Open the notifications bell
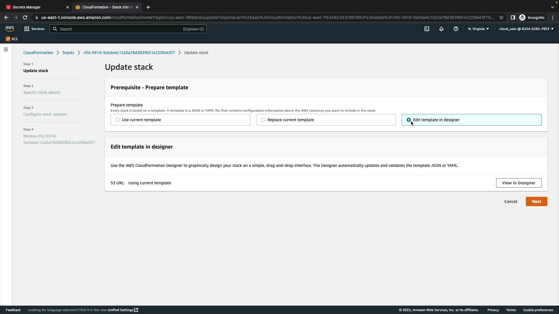This screenshot has width=559, height=314. pyautogui.click(x=441, y=29)
